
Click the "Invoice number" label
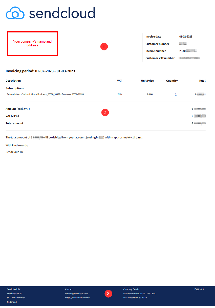point(156,51)
